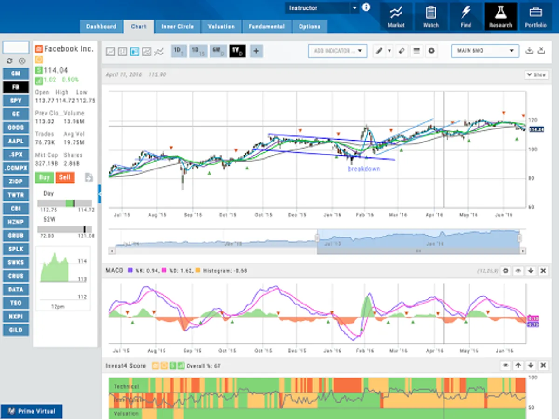Open the Market section in top navigation
Screen dimensions: 559x419
coord(396,17)
